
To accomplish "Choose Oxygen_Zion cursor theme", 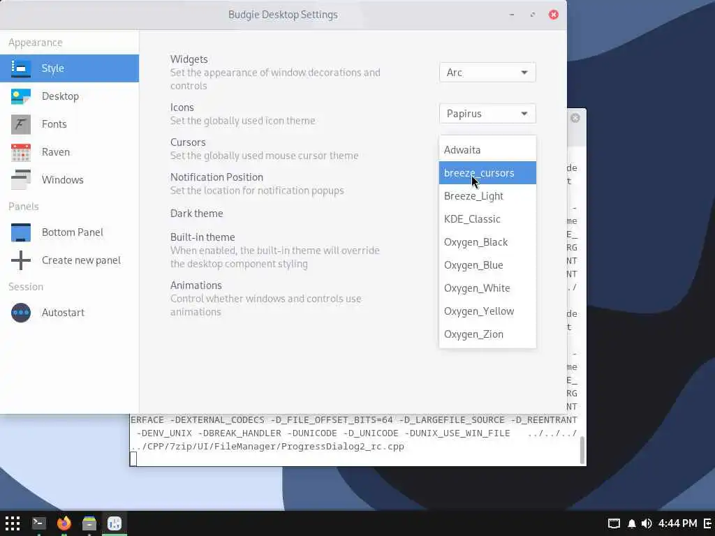I will point(487,334).
